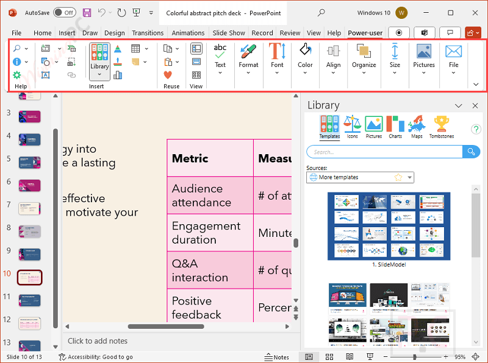This screenshot has height=363, width=488.
Task: Toggle the AutoSave switch
Action: click(64, 12)
